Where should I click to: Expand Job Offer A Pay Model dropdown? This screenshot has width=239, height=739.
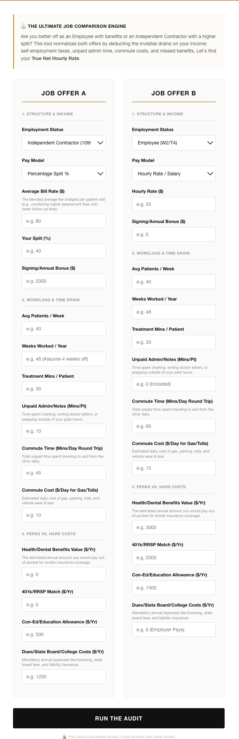coord(64,174)
